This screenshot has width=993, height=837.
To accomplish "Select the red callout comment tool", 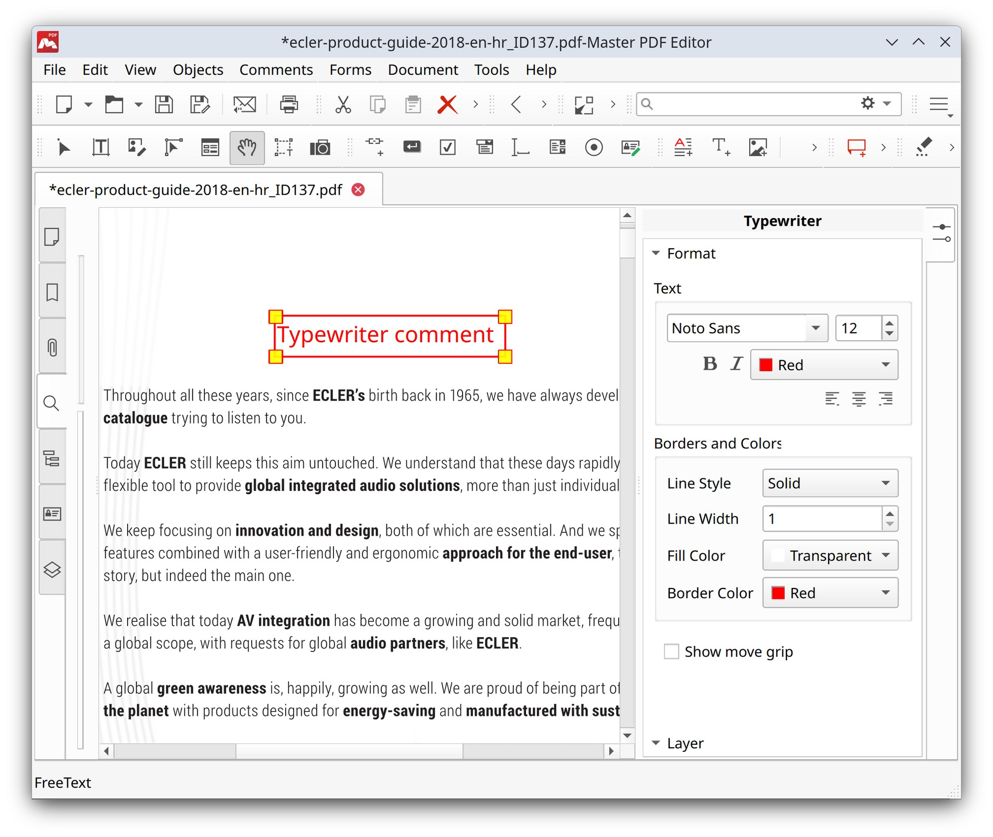I will (857, 147).
